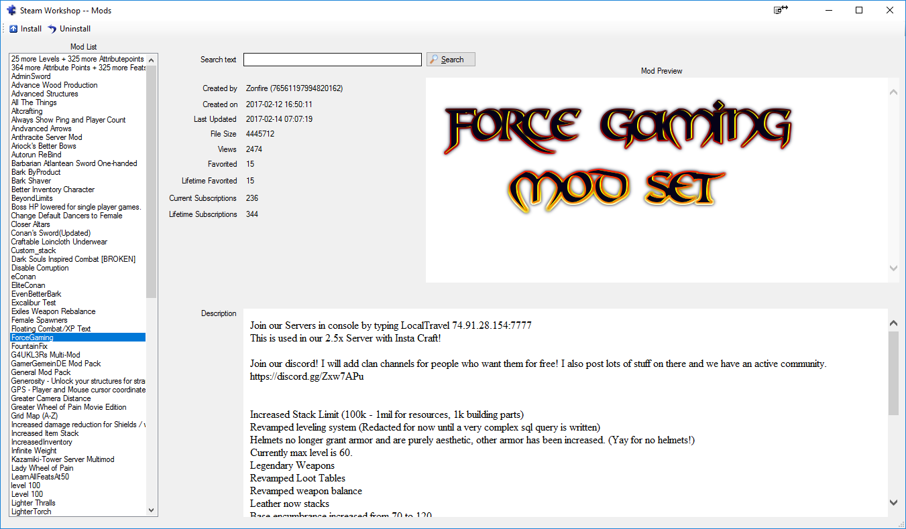Select the Infinite Weight mod
Image resolution: width=906 pixels, height=529 pixels.
tap(34, 451)
